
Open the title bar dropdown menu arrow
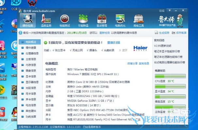coord(170,10)
